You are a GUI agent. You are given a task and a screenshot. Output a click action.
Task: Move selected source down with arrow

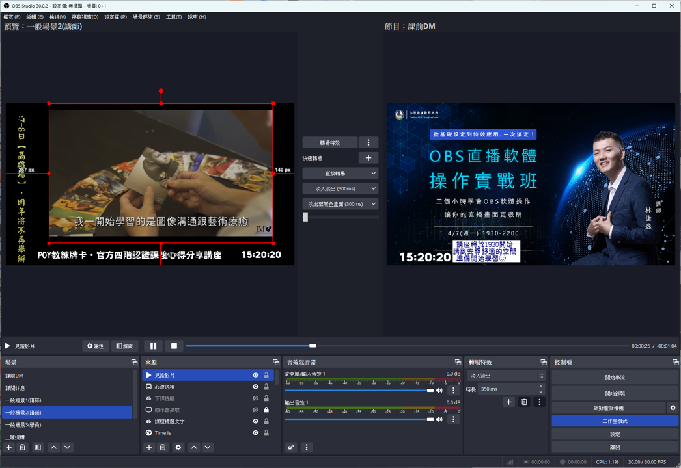click(208, 447)
